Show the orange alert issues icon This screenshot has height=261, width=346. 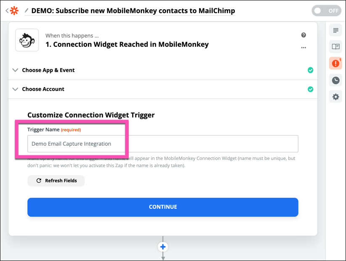point(335,64)
